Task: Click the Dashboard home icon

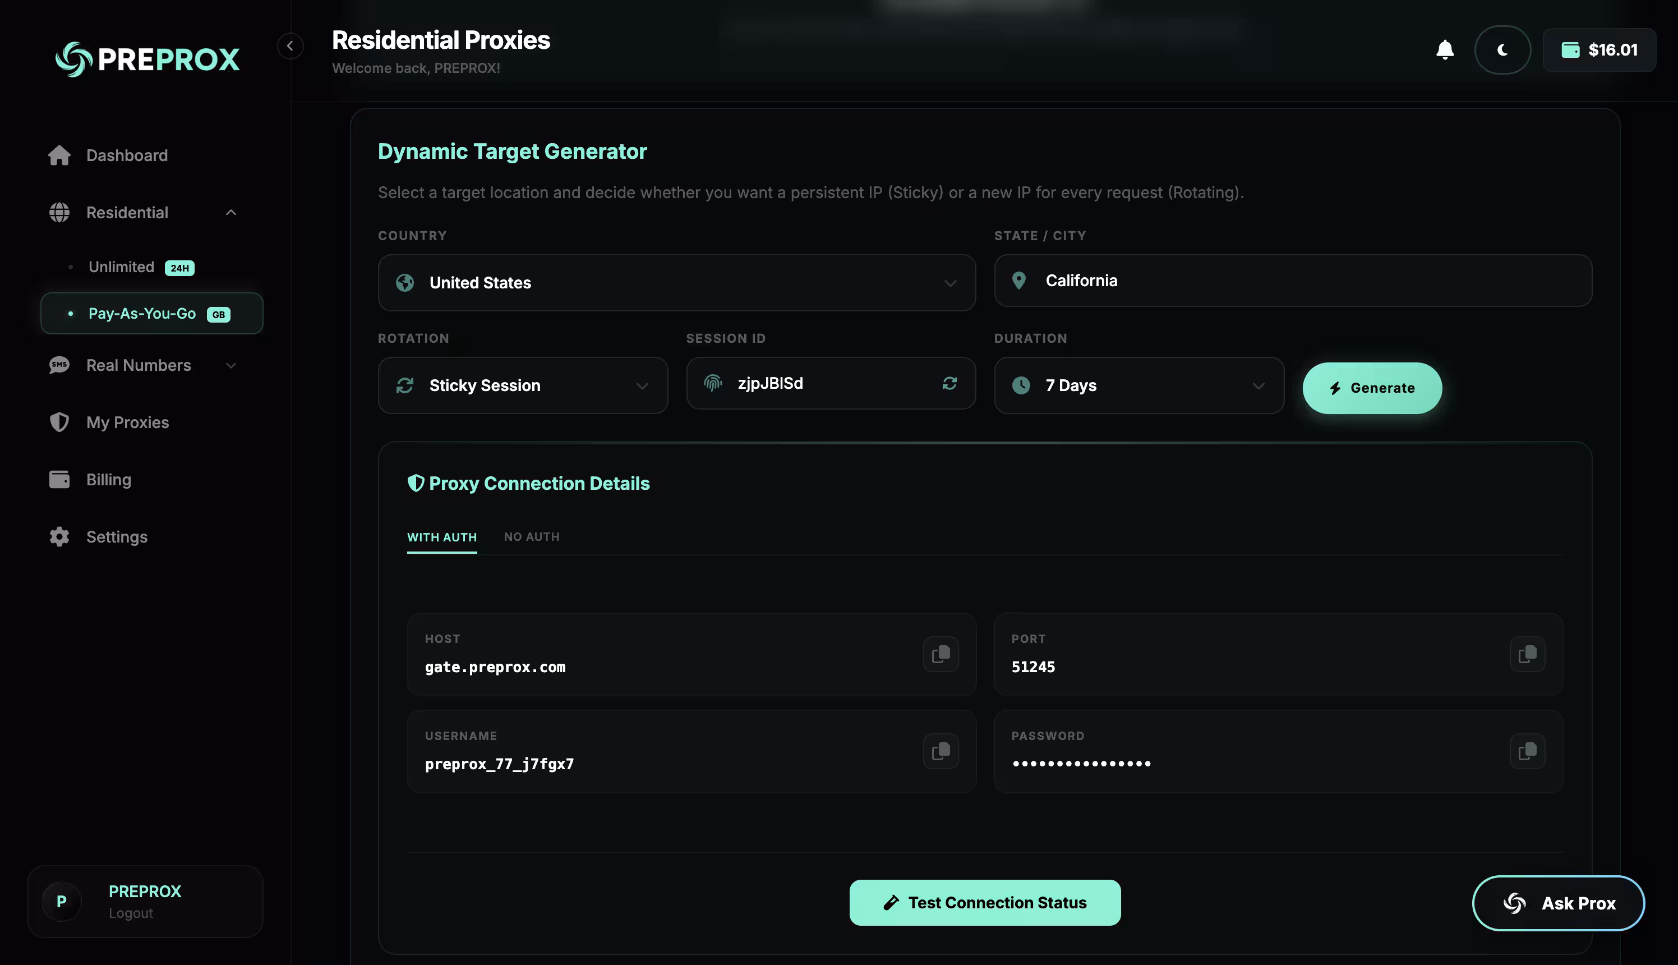Action: 59,155
